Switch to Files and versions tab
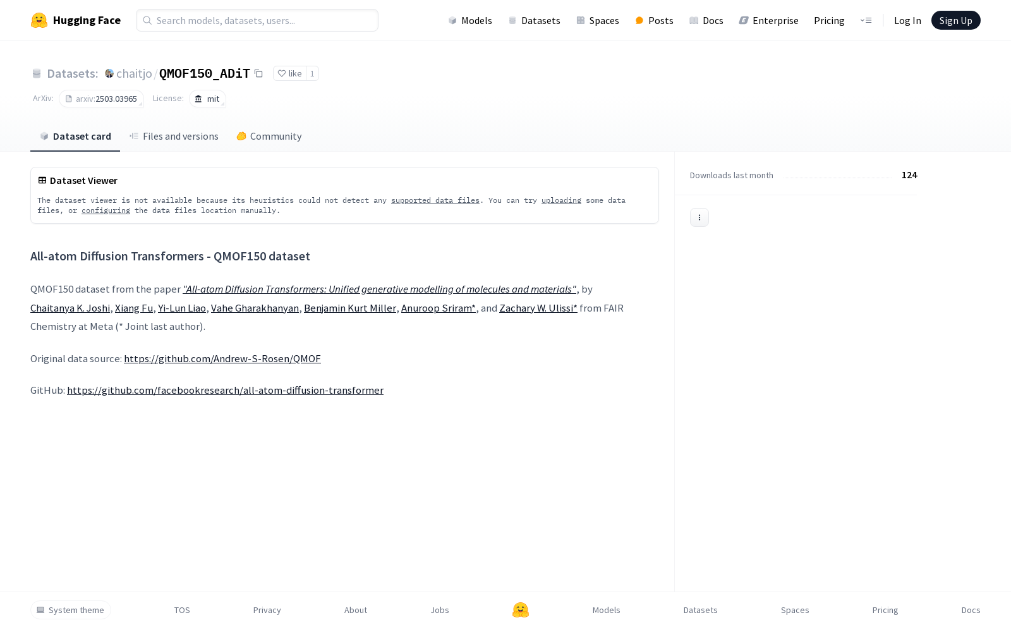 pos(174,137)
